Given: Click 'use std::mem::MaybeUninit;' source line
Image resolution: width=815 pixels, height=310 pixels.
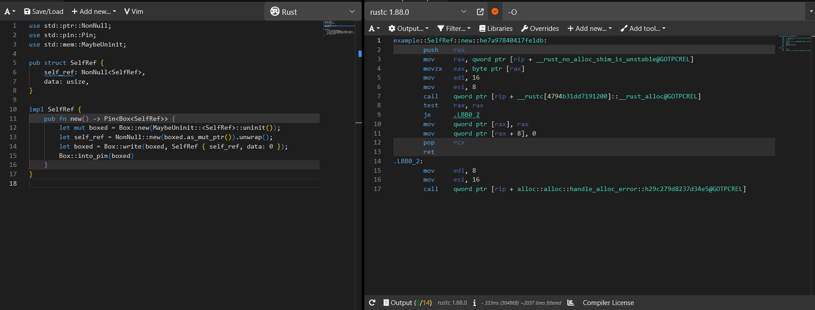Looking at the screenshot, I should click(x=78, y=45).
